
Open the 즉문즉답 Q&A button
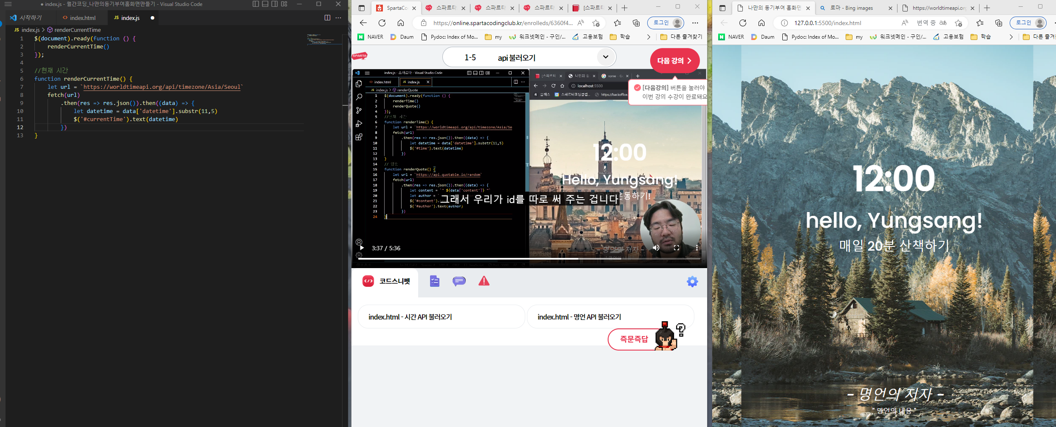pos(634,339)
